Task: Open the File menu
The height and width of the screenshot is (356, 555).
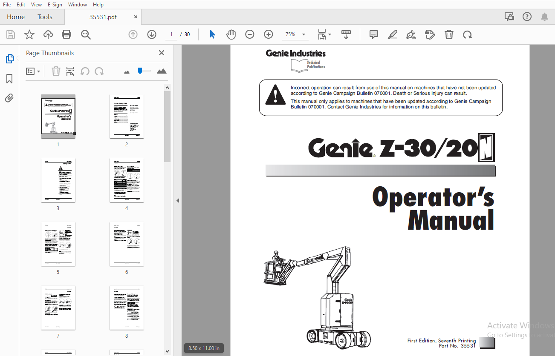Action: [x=7, y=5]
